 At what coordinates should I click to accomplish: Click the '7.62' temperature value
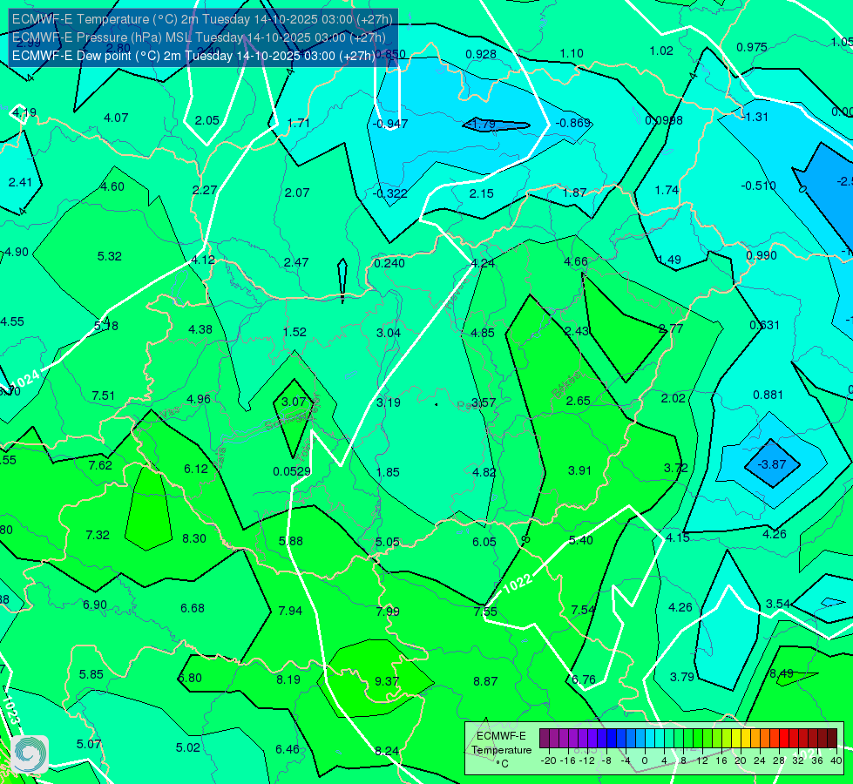coord(100,465)
